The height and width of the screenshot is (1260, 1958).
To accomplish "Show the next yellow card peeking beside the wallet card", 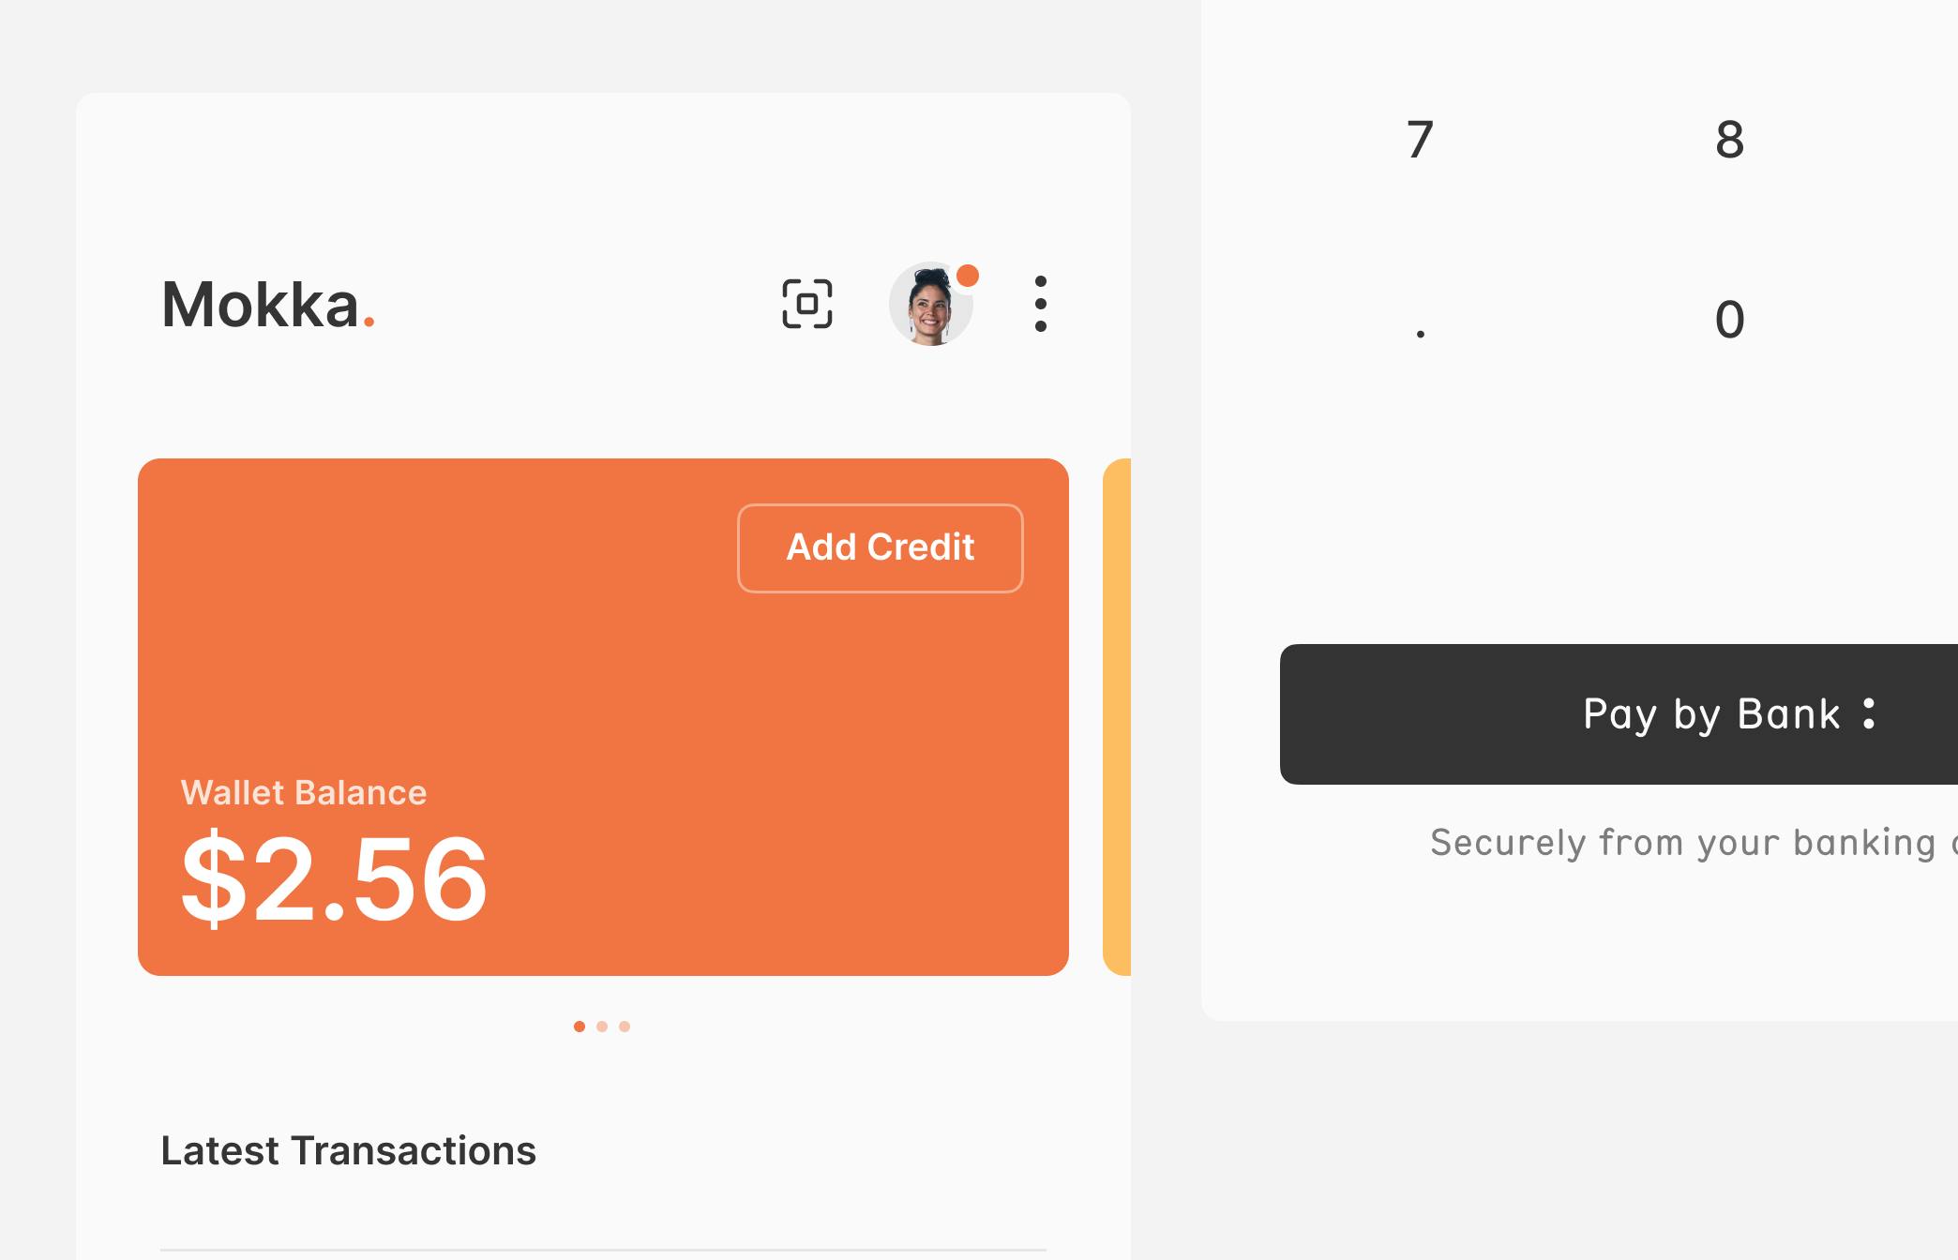I will 1117,717.
